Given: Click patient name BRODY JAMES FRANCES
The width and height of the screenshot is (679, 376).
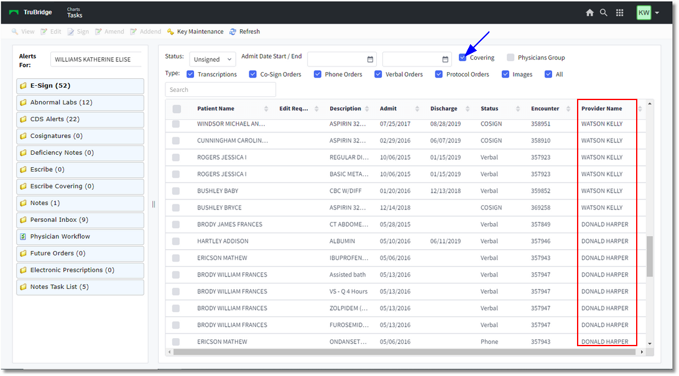Looking at the screenshot, I should click(229, 224).
